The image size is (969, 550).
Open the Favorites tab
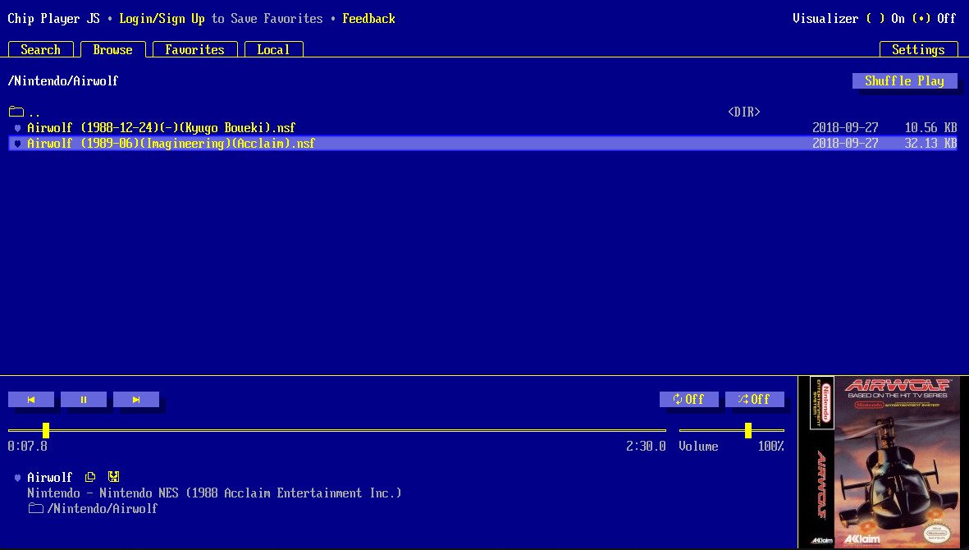[194, 49]
